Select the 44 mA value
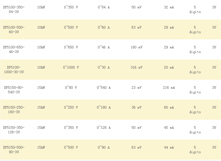The width and height of the screenshot is (221, 161). [x=169, y=148]
